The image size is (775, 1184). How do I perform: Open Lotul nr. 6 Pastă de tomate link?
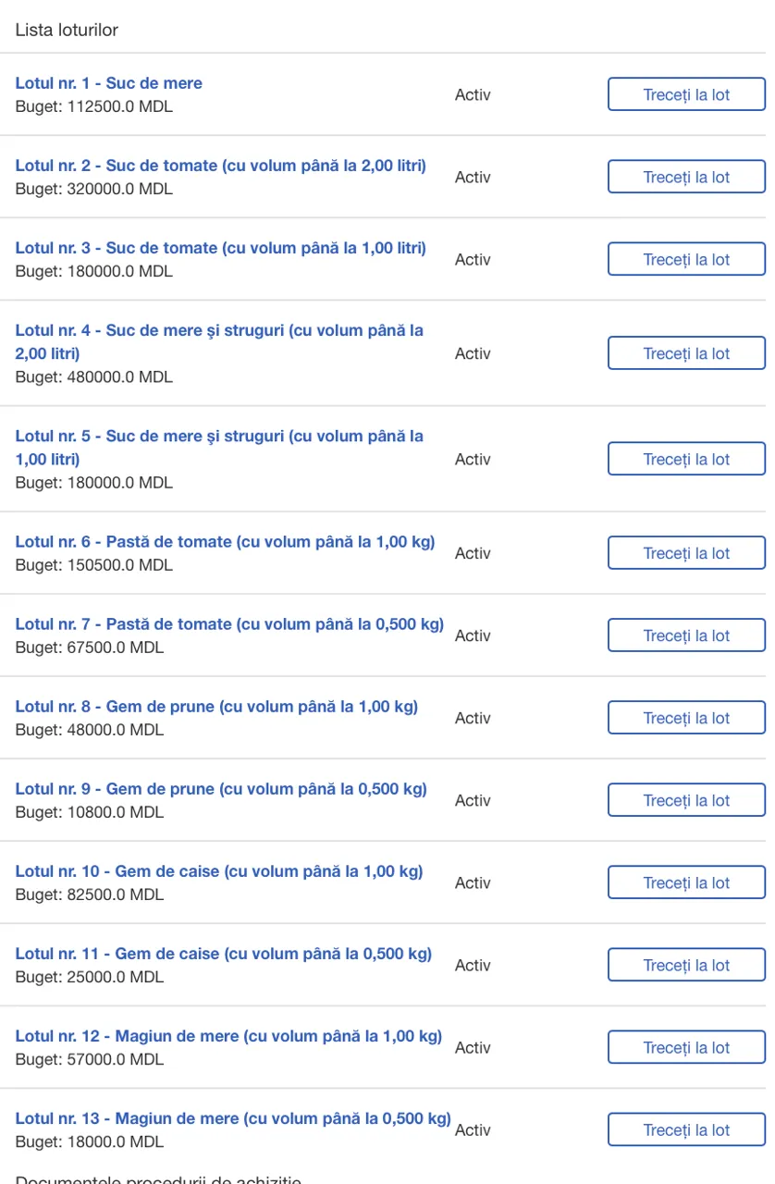point(225,542)
